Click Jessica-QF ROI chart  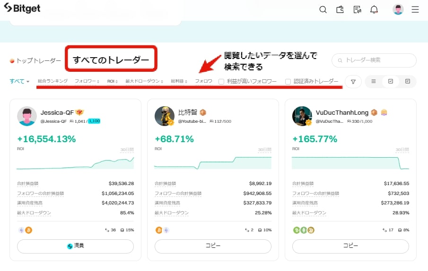pos(75,162)
